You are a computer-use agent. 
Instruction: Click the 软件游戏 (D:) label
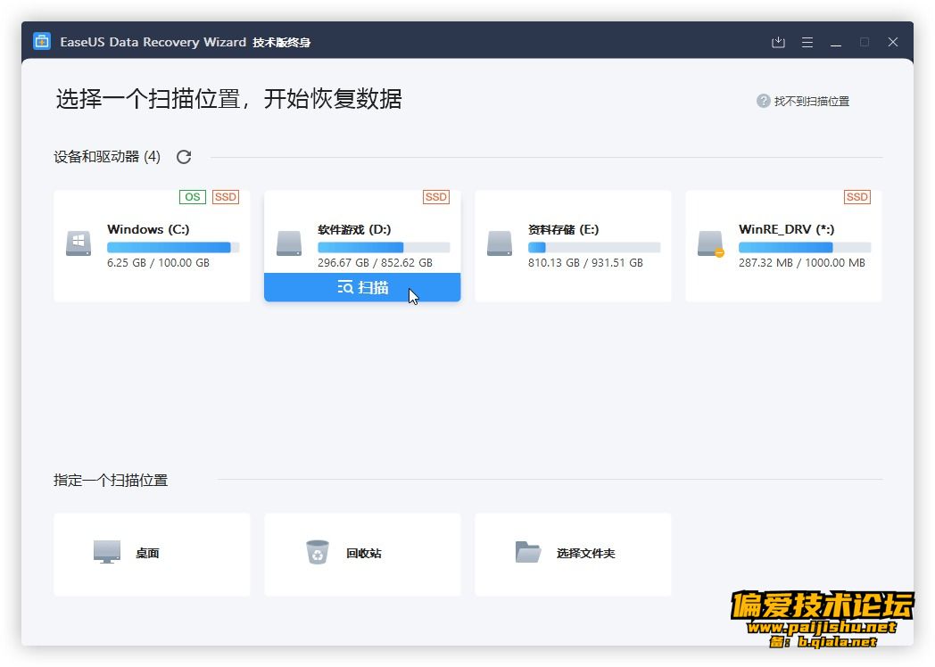click(x=354, y=229)
